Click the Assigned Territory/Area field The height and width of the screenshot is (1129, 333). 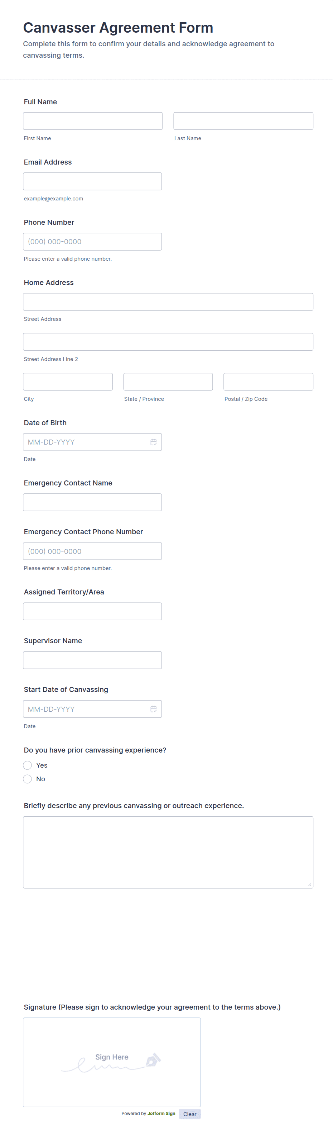[x=92, y=611]
